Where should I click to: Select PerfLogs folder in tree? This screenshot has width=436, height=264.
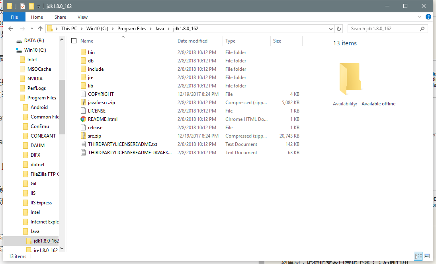click(x=36, y=88)
